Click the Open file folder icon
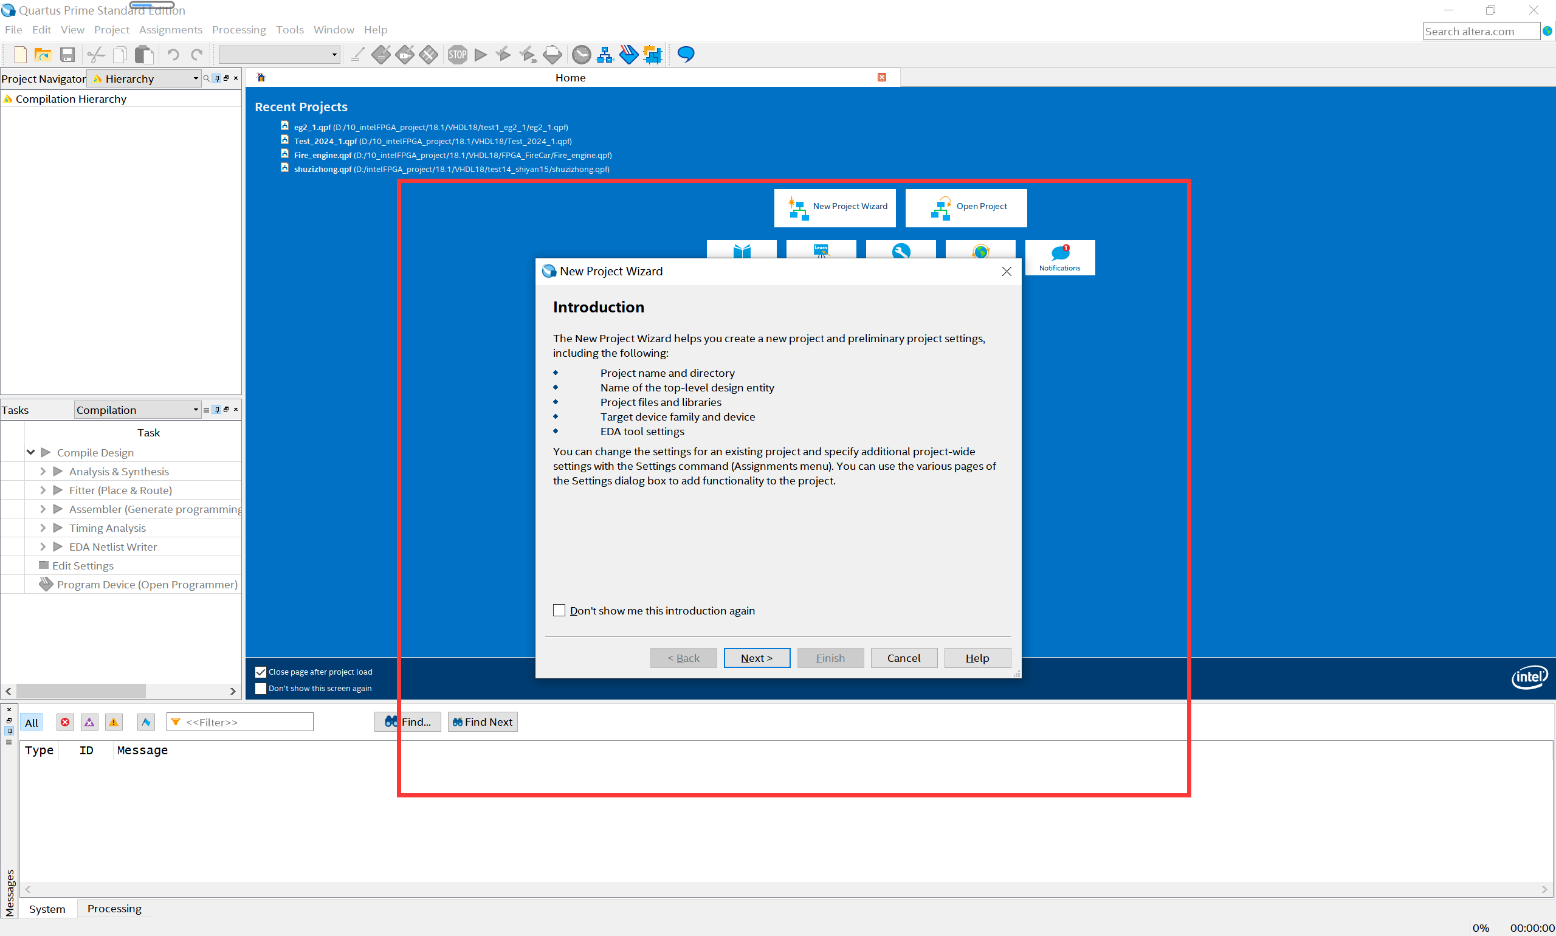This screenshot has width=1556, height=936. [43, 55]
